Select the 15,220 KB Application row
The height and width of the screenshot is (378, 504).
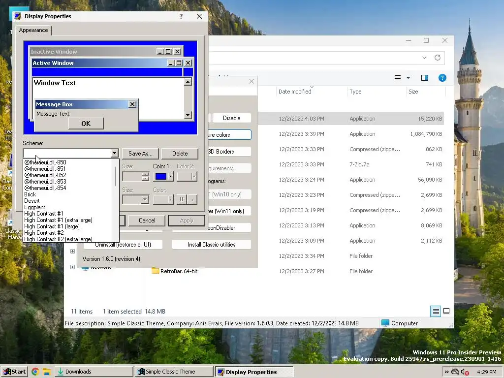351,119
